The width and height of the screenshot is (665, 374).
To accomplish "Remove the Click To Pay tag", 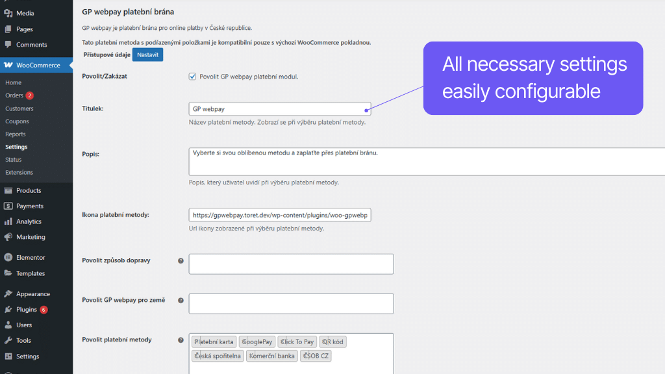I will 283,342.
